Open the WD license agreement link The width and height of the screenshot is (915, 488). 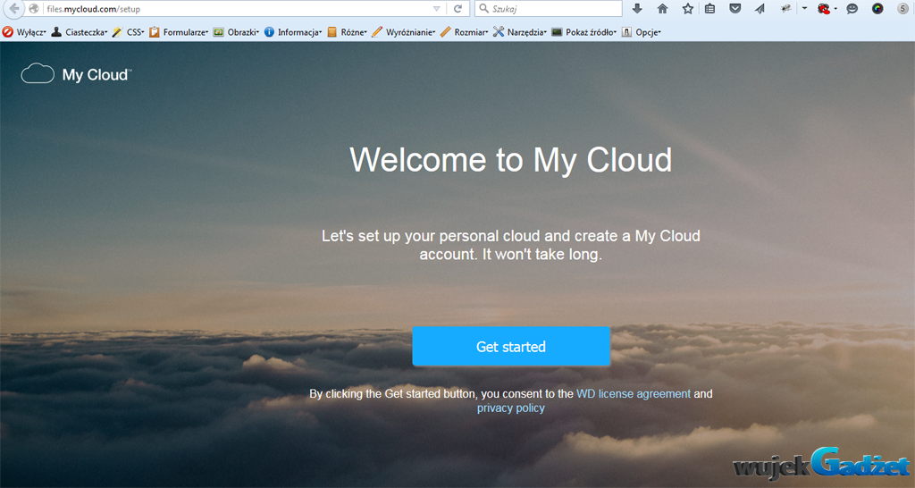click(x=633, y=393)
